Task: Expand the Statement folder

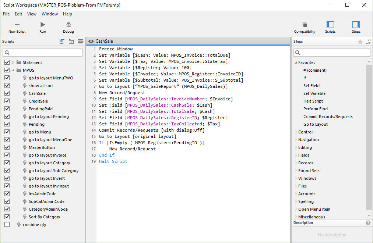Action: pos(13,62)
